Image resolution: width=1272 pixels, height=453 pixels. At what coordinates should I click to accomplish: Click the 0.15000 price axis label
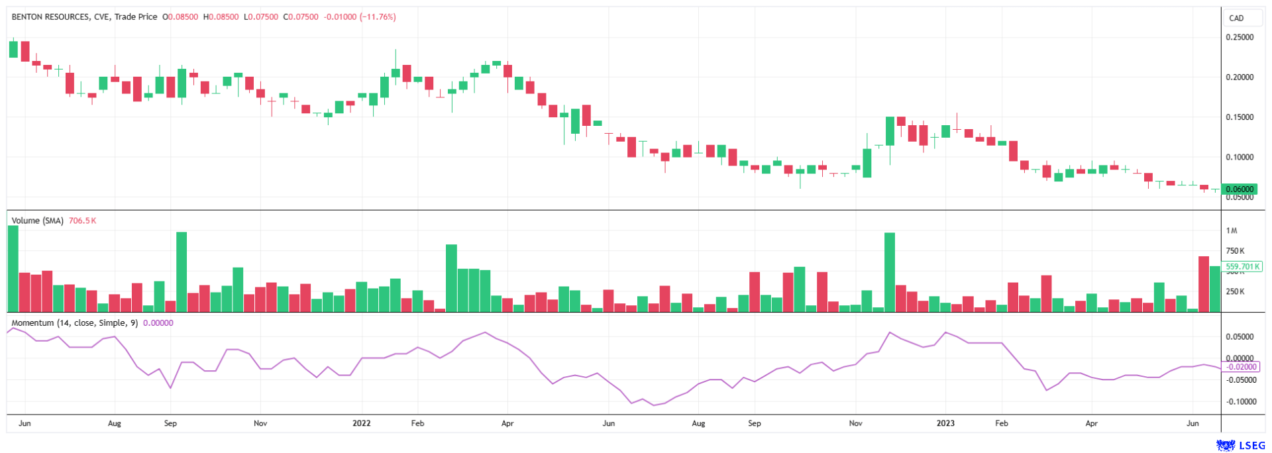point(1239,117)
